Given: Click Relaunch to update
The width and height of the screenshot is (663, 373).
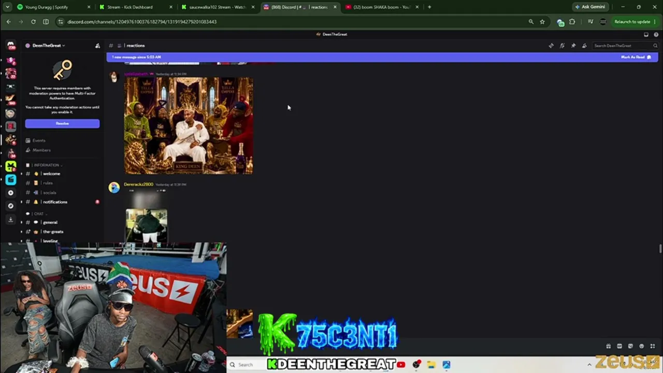Looking at the screenshot, I should click(632, 22).
